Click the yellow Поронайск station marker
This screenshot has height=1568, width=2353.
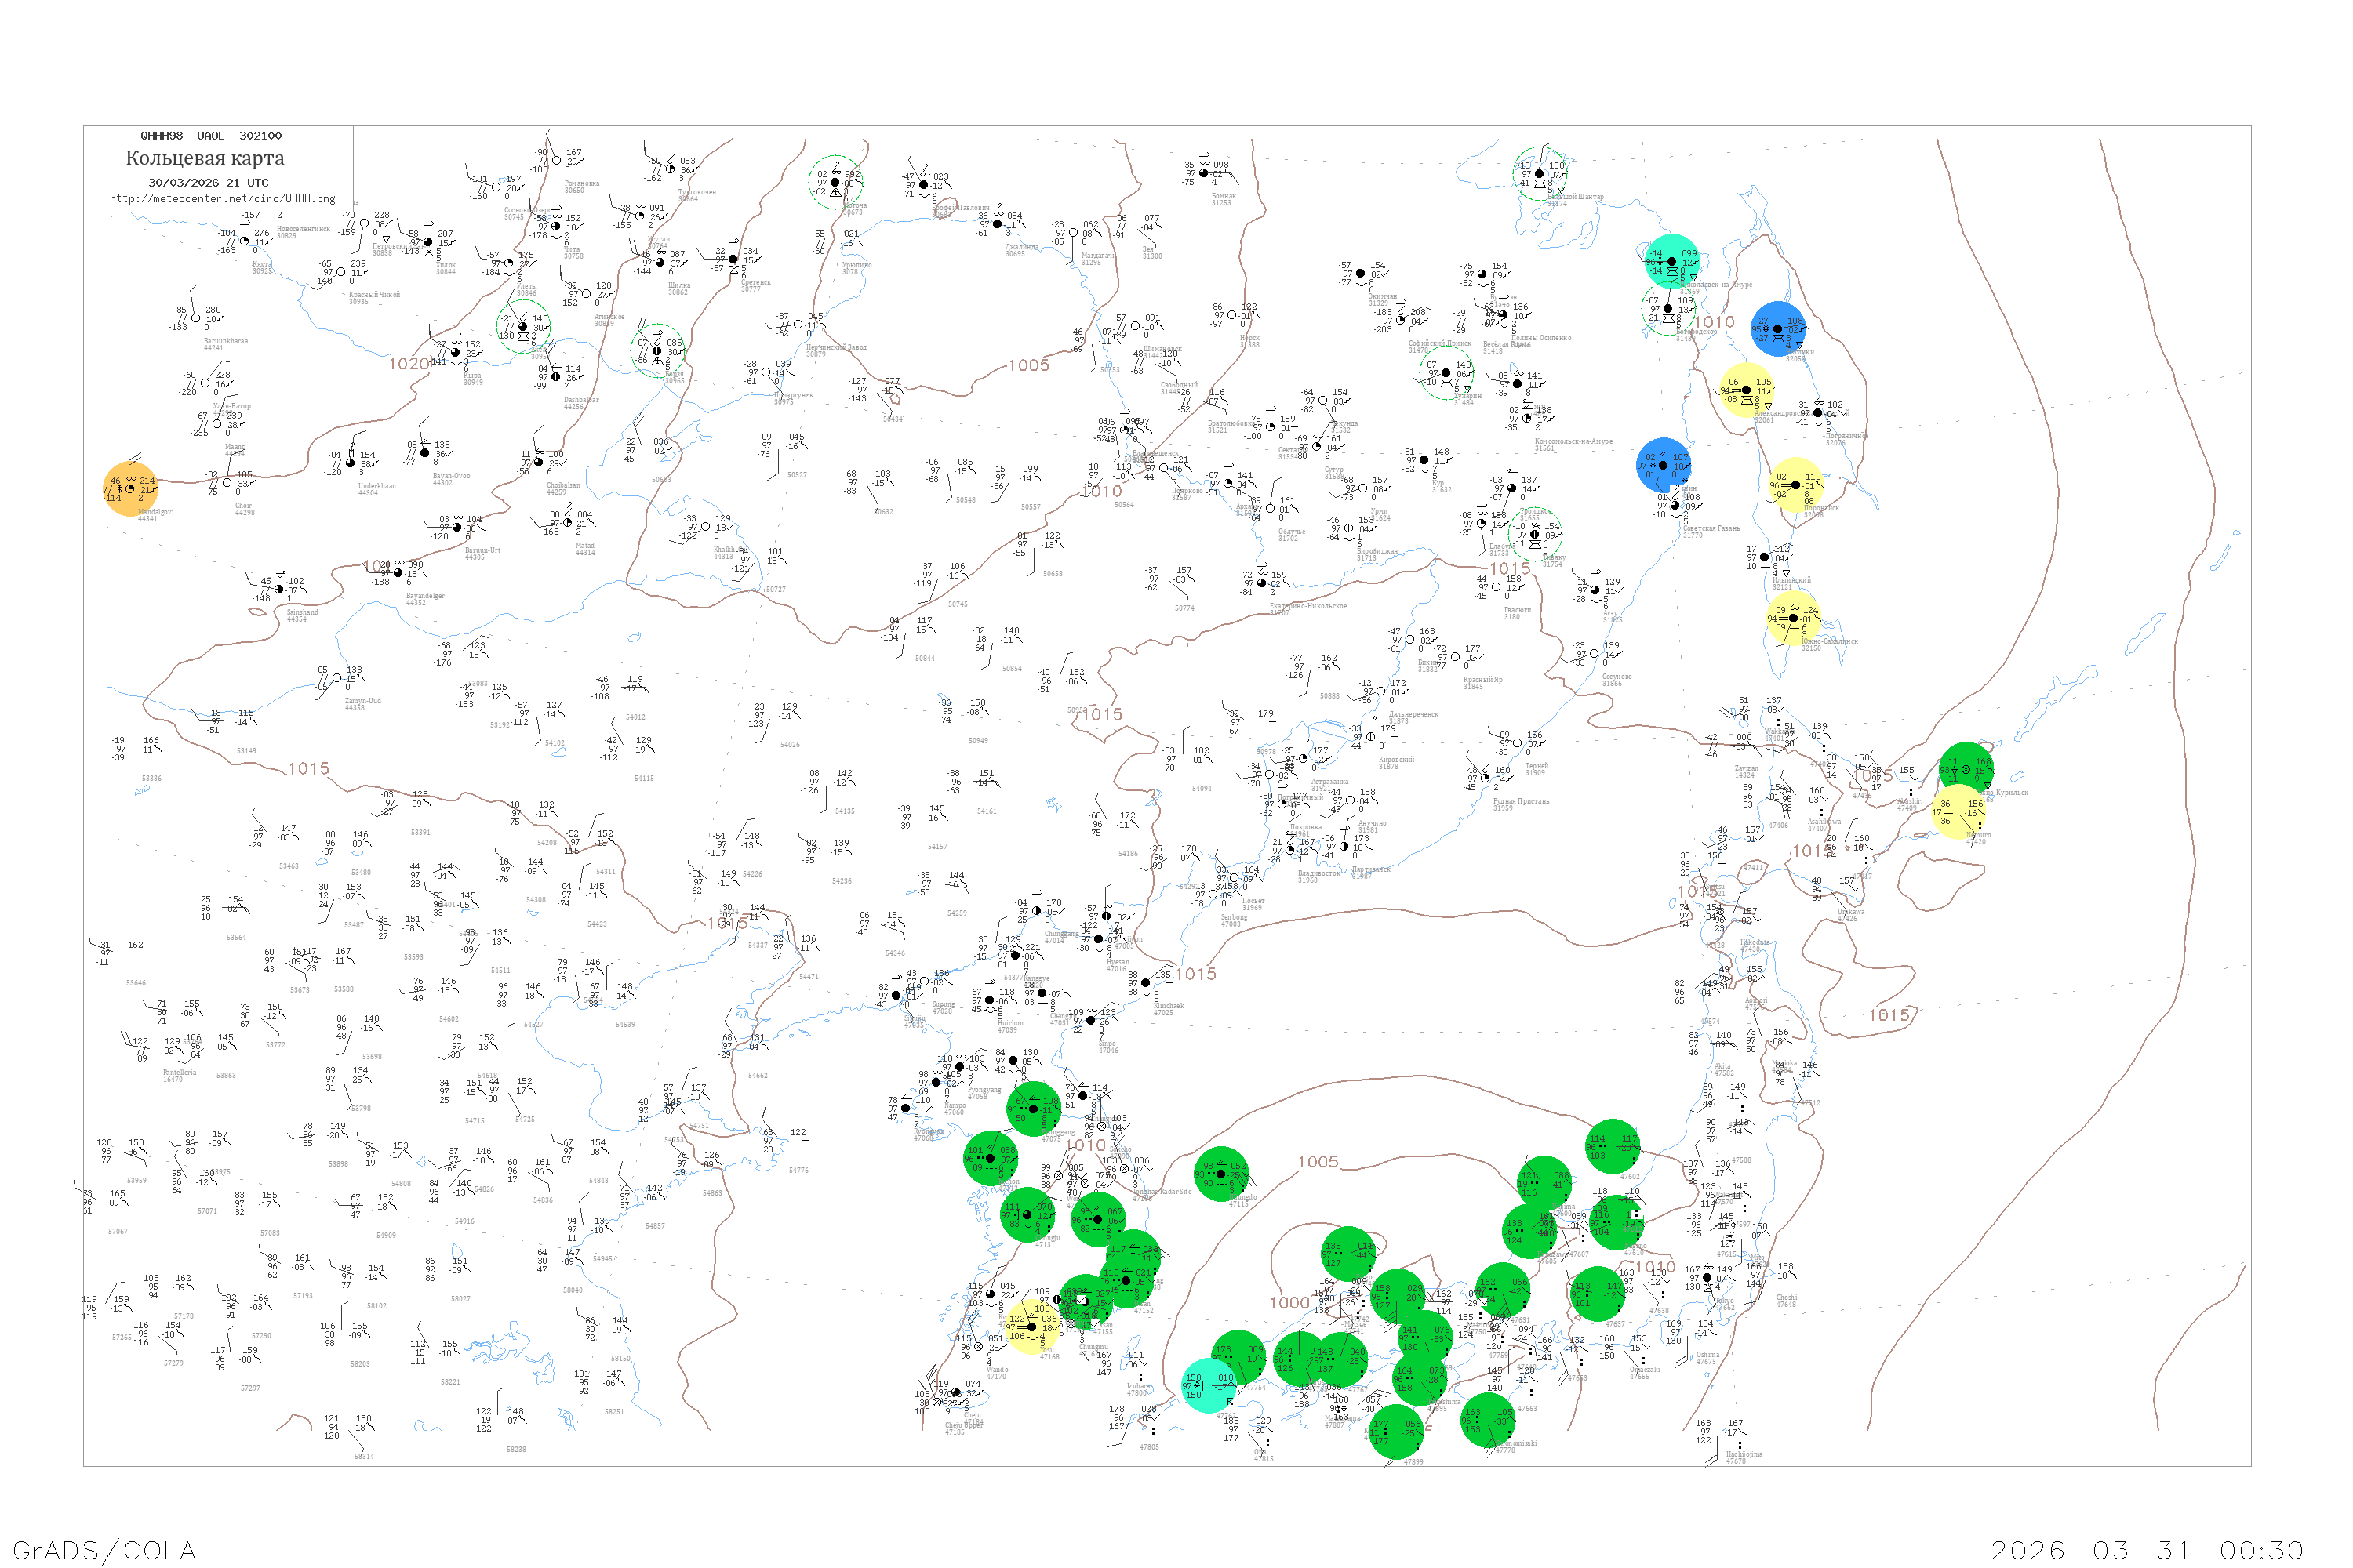pos(1796,485)
